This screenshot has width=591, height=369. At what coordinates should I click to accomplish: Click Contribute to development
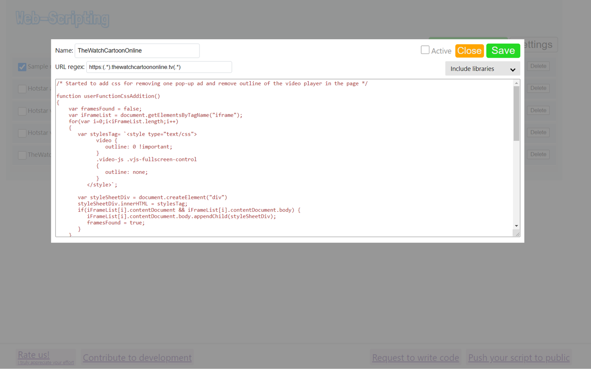point(137,357)
